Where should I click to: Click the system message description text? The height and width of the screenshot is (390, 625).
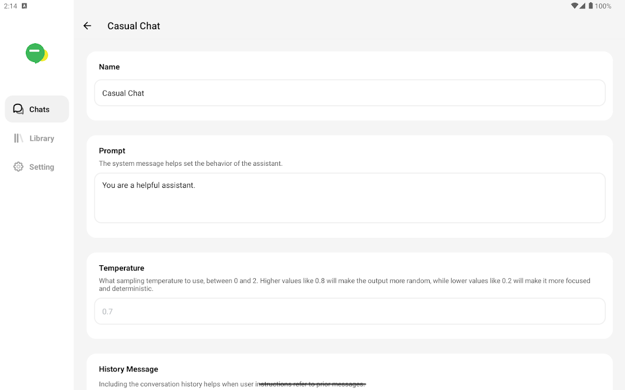click(190, 163)
